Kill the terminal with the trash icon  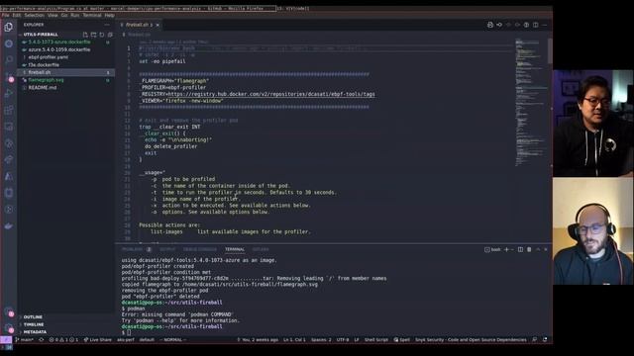pyautogui.click(x=529, y=250)
